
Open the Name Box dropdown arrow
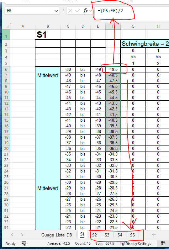pyautogui.click(x=56, y=11)
